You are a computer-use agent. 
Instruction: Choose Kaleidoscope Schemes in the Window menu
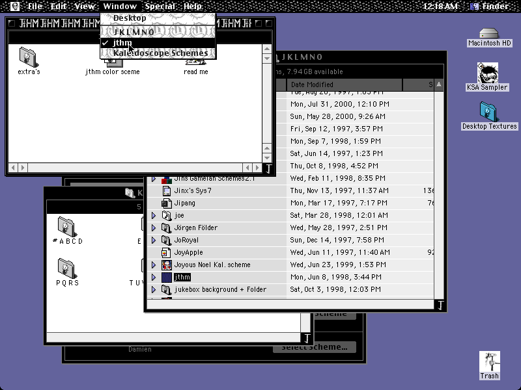158,53
